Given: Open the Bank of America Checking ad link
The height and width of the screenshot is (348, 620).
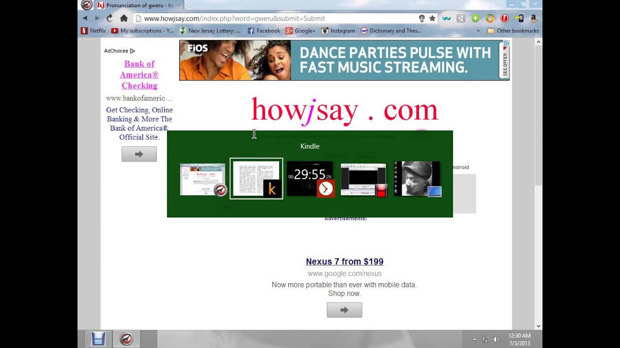Looking at the screenshot, I should coord(139,74).
